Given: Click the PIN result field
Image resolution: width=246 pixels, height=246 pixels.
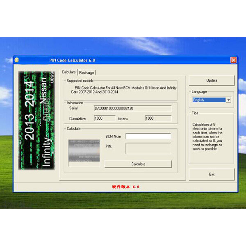Looking at the screenshot, I should [148, 148].
